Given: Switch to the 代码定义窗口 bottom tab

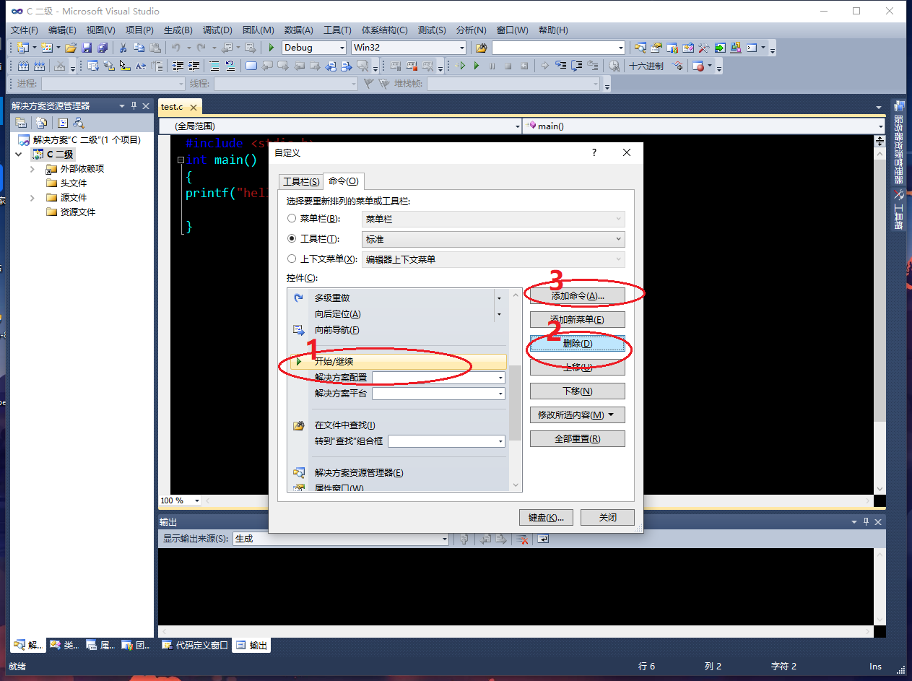Looking at the screenshot, I should pos(195,646).
